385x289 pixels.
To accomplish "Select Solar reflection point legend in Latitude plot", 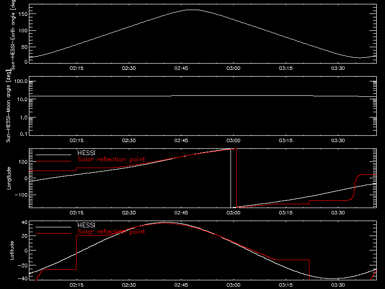I will (111, 232).
